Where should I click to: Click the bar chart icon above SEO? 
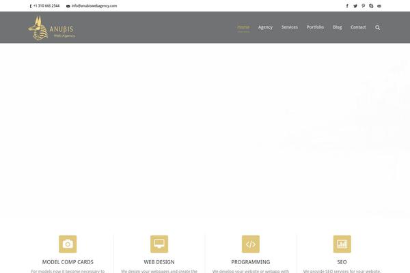point(342,244)
